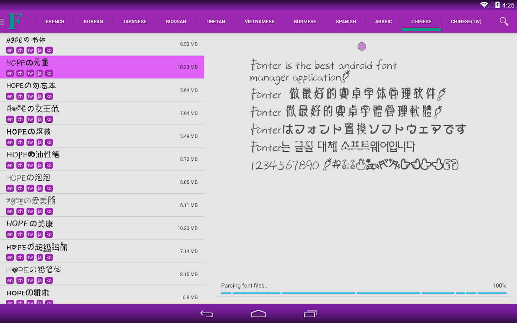
Task: Tap the Android home navigation icon
Action: (258, 314)
